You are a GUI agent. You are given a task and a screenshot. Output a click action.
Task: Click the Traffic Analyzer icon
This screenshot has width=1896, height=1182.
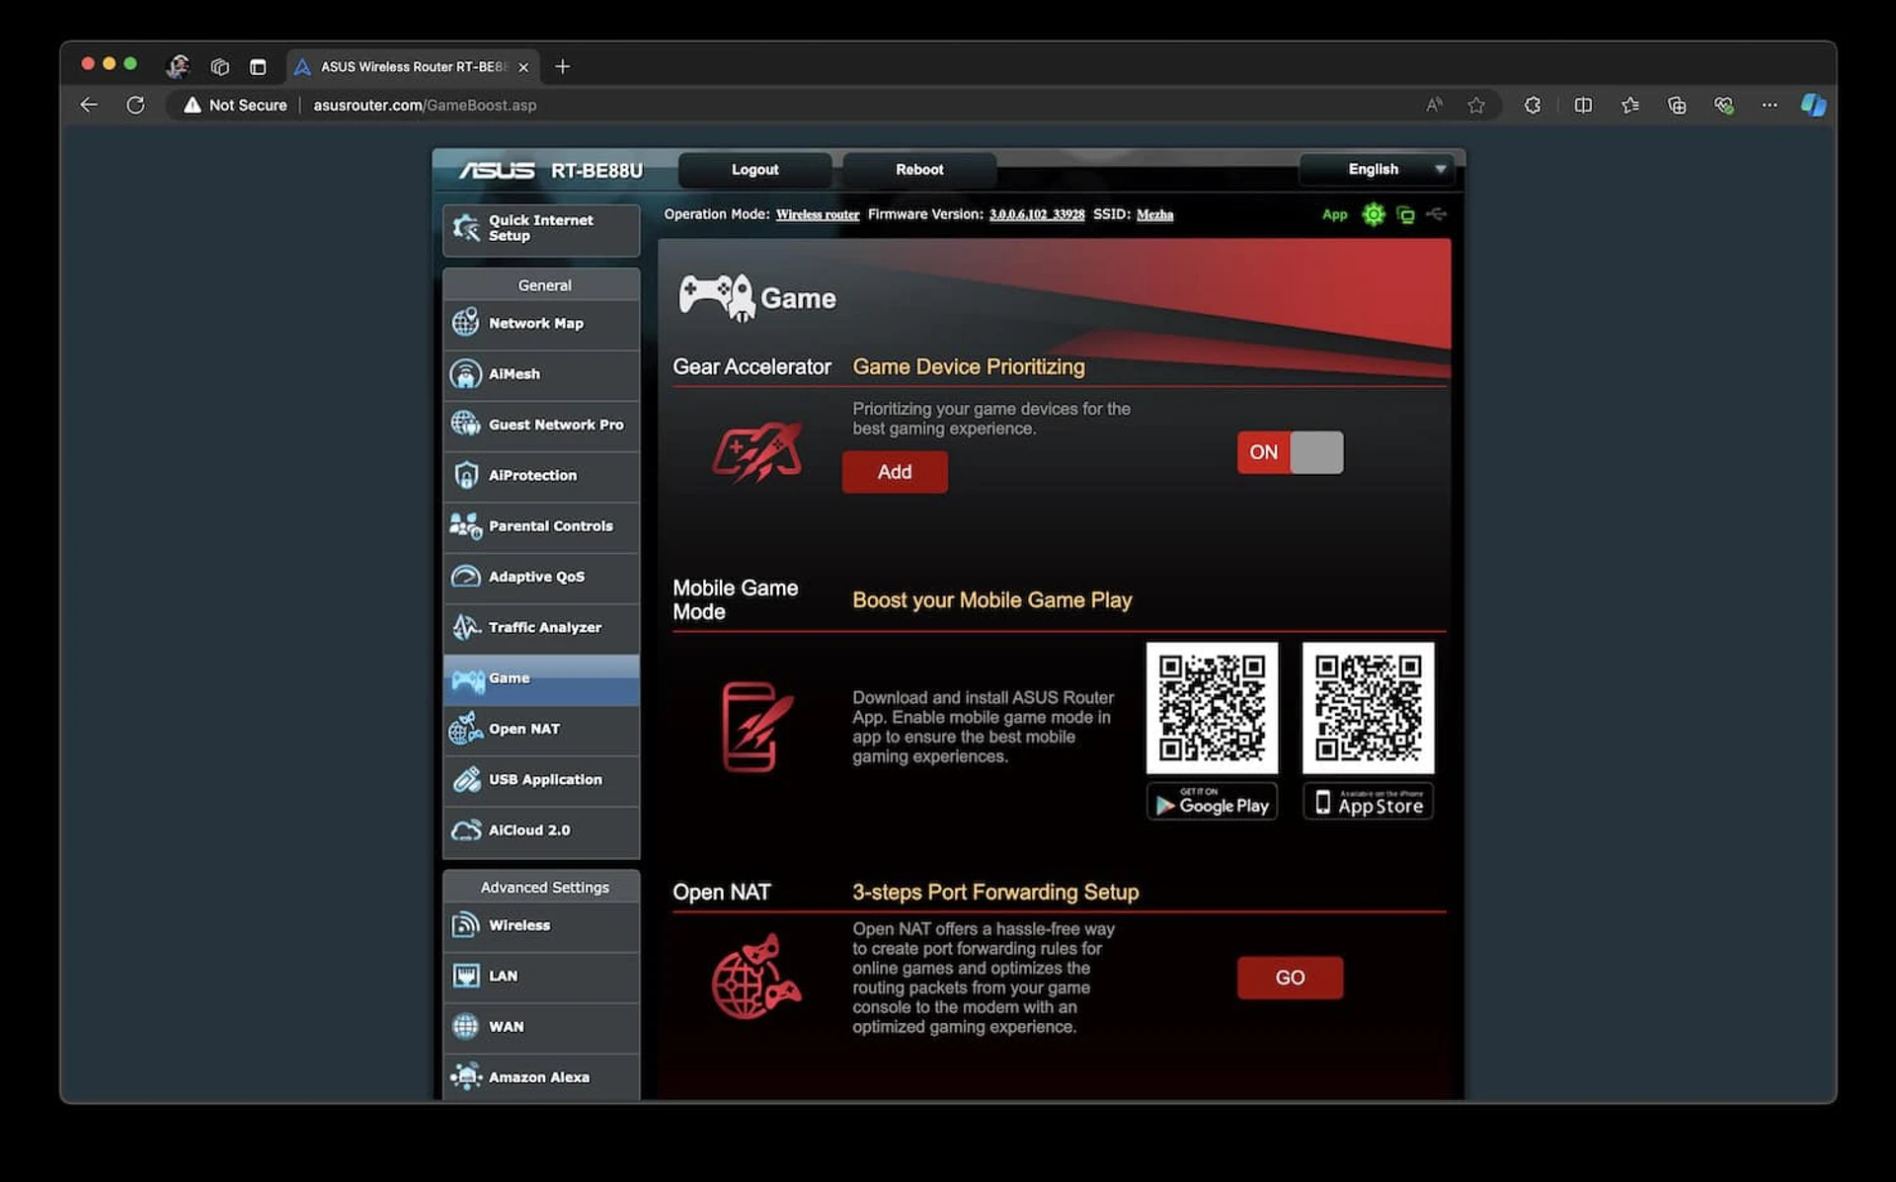click(465, 627)
